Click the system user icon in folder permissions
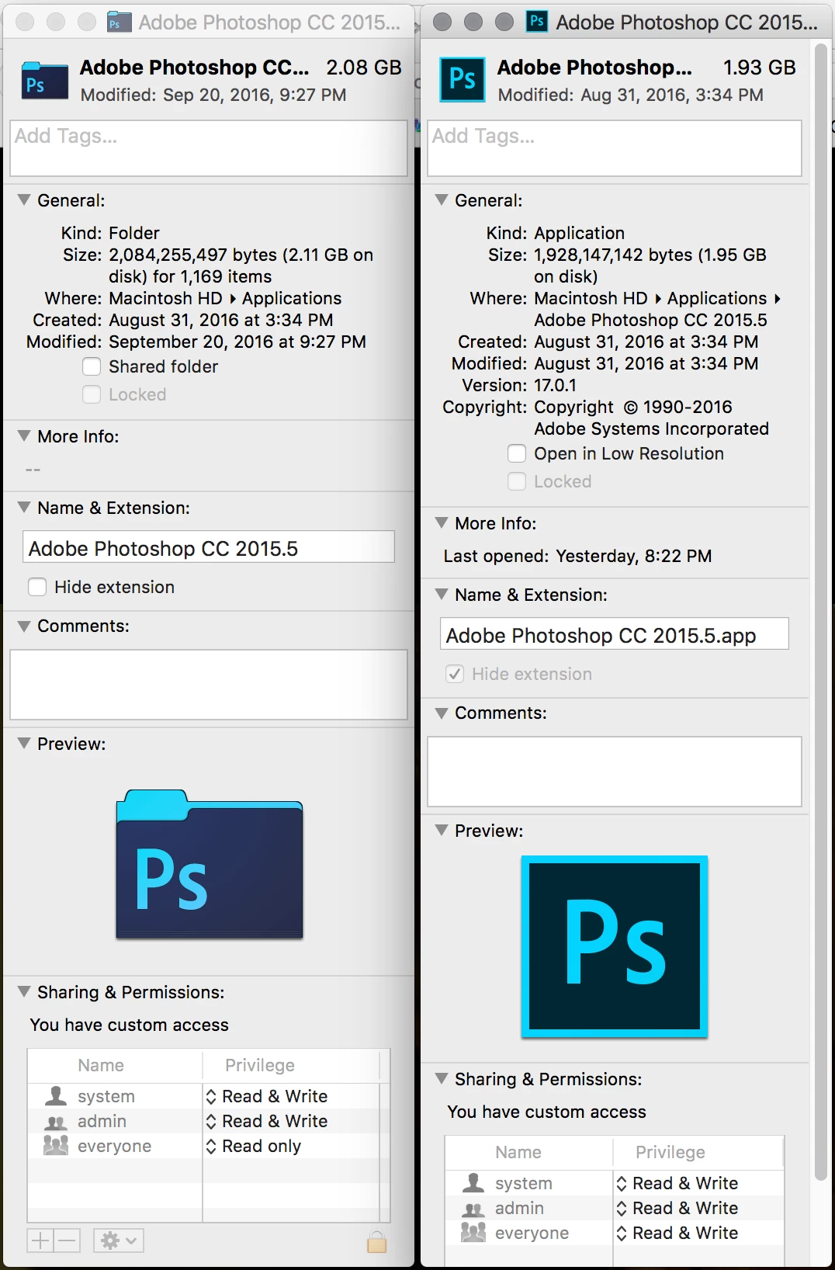Viewport: 835px width, 1270px height. (x=56, y=1095)
